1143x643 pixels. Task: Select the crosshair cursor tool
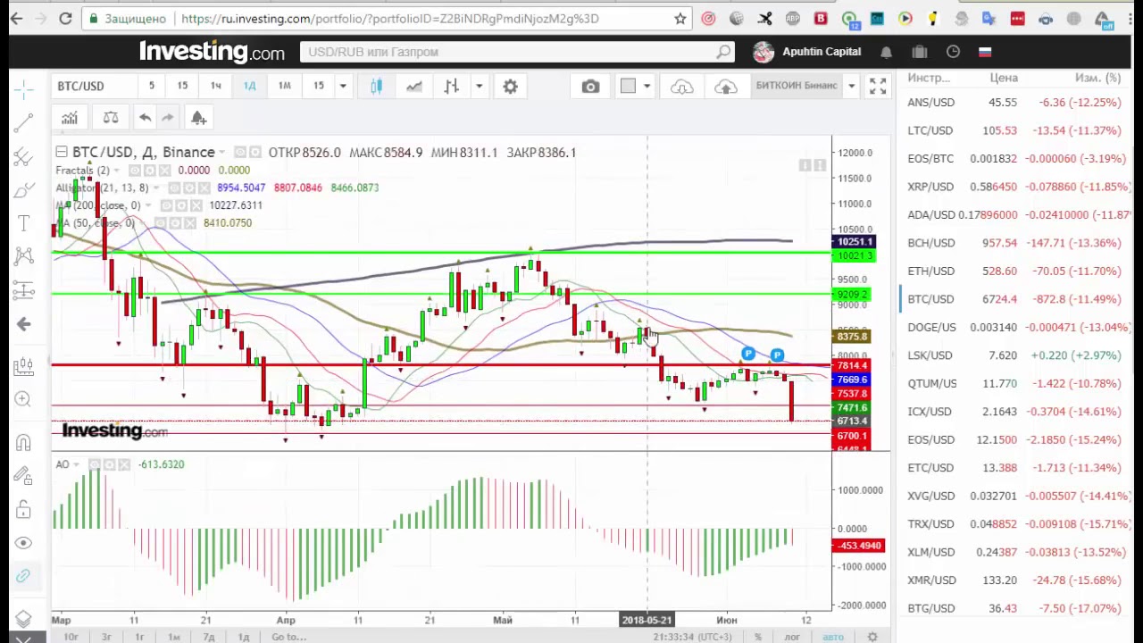pos(24,88)
